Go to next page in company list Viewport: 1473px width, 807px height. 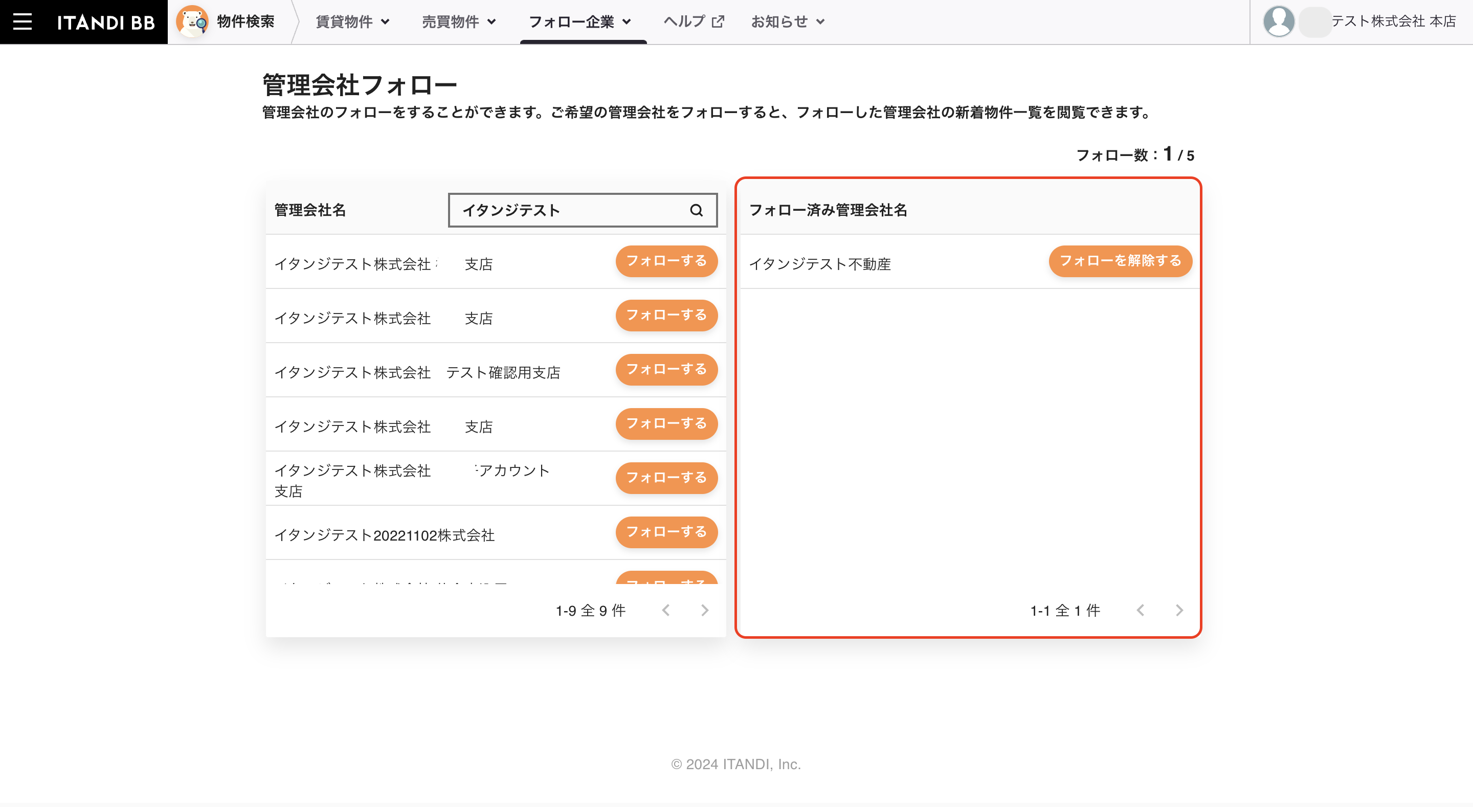[704, 610]
